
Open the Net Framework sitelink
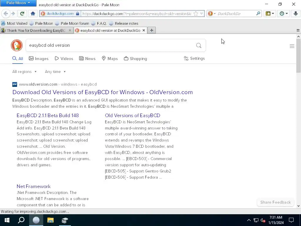click(34, 186)
